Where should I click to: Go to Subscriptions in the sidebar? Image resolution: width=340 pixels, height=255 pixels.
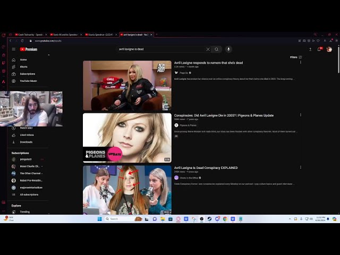click(27, 74)
